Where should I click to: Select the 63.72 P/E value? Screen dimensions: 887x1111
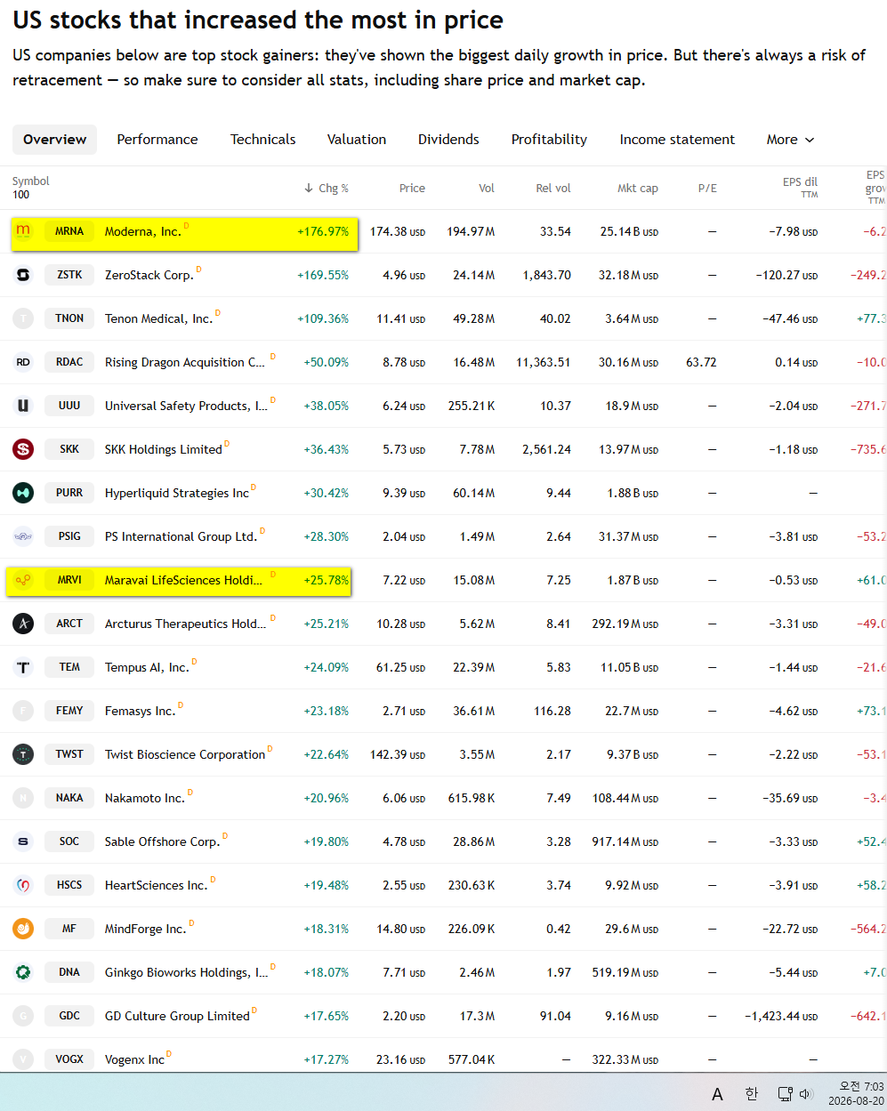click(701, 362)
